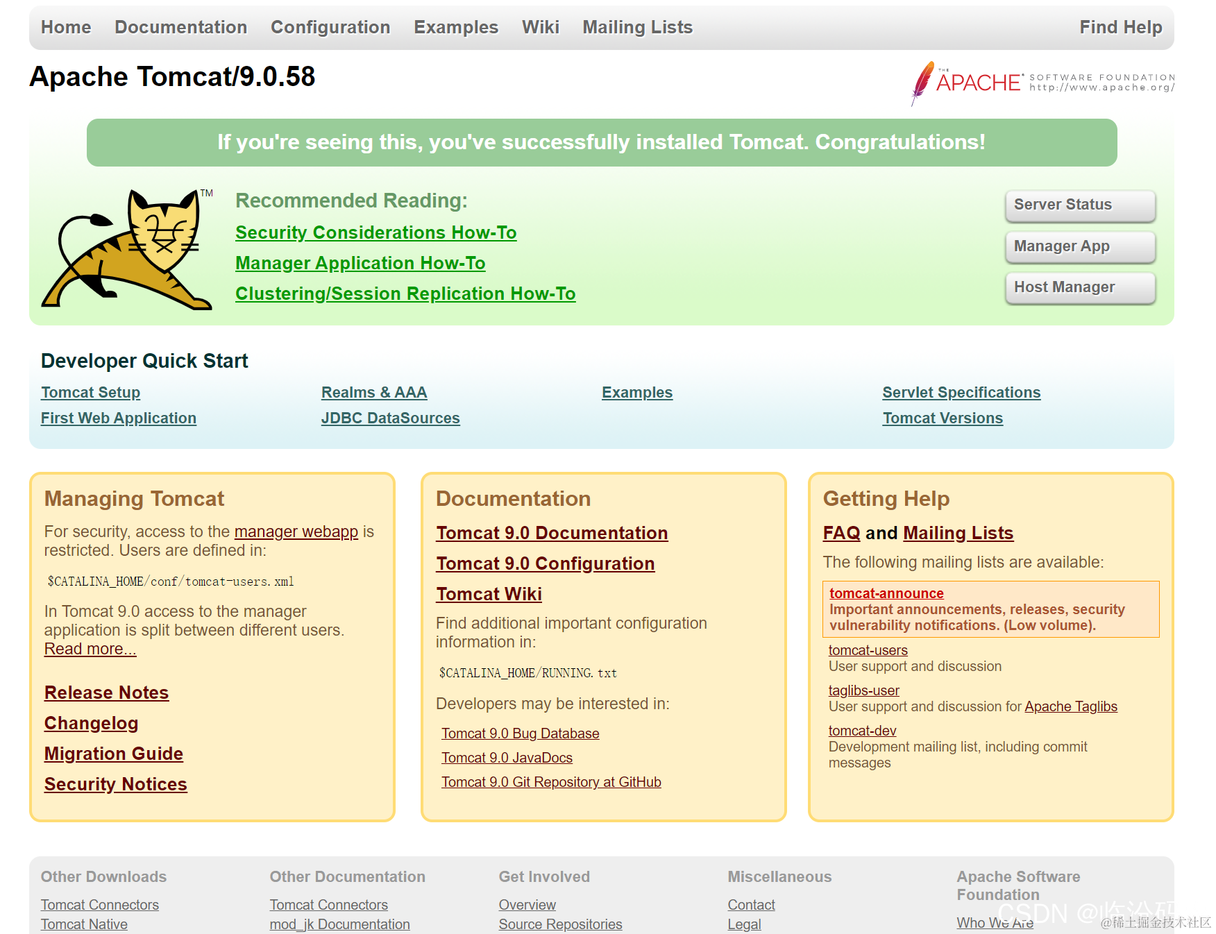The height and width of the screenshot is (934, 1216).
Task: Click the Apache Software Foundation feather logo
Action: [x=1042, y=83]
